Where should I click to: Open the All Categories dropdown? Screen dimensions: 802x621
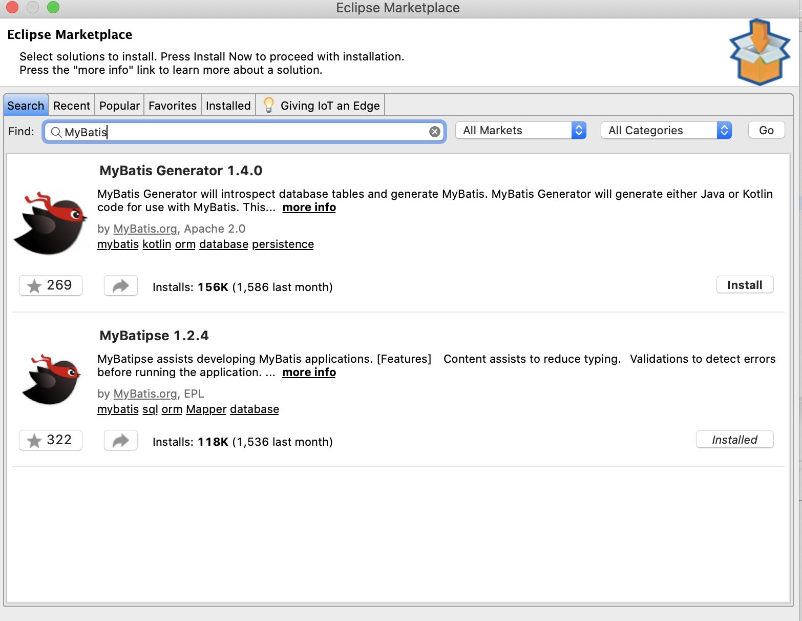(666, 131)
